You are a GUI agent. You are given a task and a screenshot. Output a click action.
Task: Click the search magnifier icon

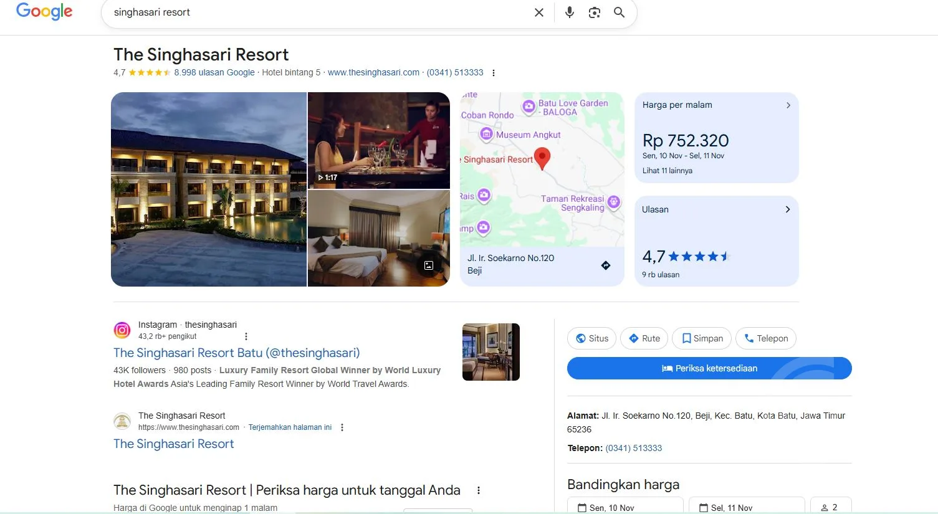[x=619, y=12]
